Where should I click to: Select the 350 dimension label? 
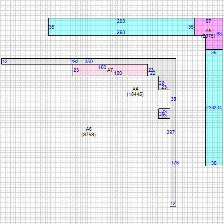tap(89, 61)
